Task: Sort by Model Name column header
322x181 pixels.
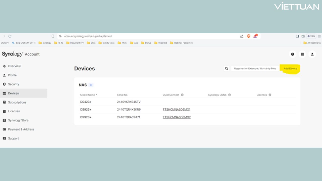Action: [x=89, y=95]
